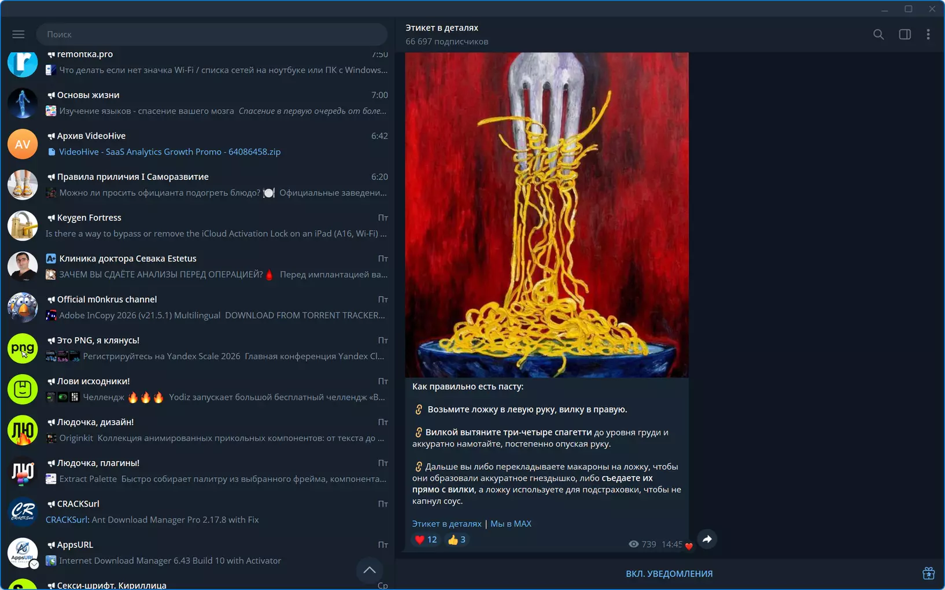945x590 pixels.
Task: Add a heart reaction showing 12
Action: pos(426,540)
